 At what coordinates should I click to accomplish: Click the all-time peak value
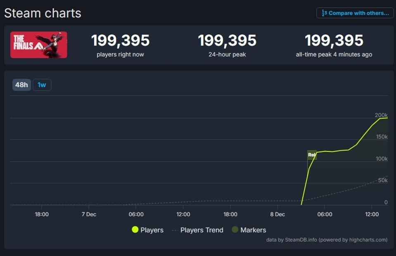pos(334,40)
